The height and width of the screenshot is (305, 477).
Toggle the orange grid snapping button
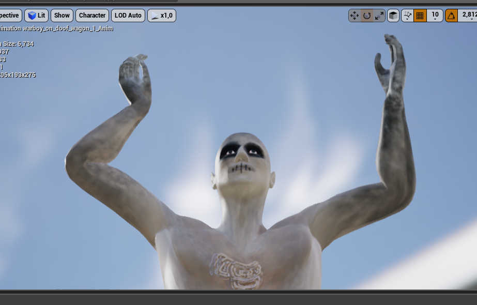coord(420,16)
